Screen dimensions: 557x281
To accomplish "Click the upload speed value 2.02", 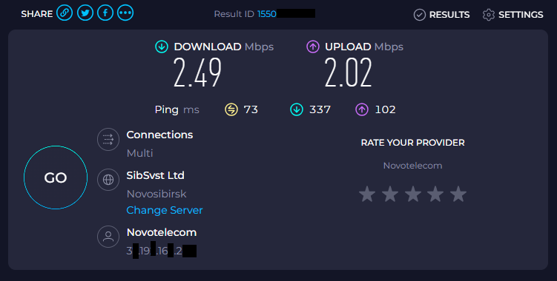I will click(348, 72).
